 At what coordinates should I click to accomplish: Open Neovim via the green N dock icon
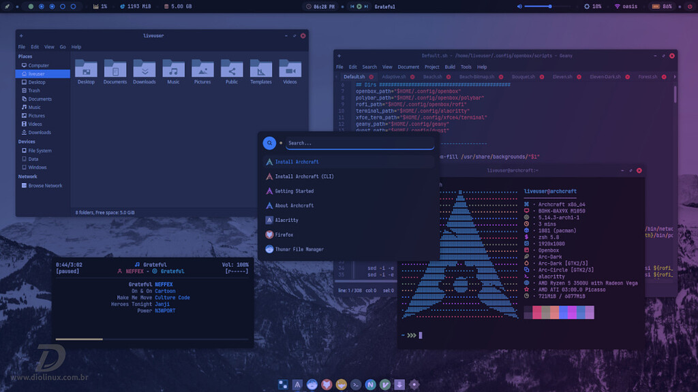click(x=369, y=384)
